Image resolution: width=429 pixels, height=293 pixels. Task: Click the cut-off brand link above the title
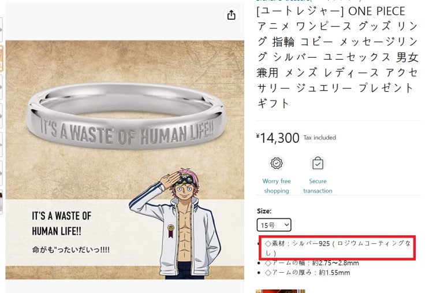[309, 1]
